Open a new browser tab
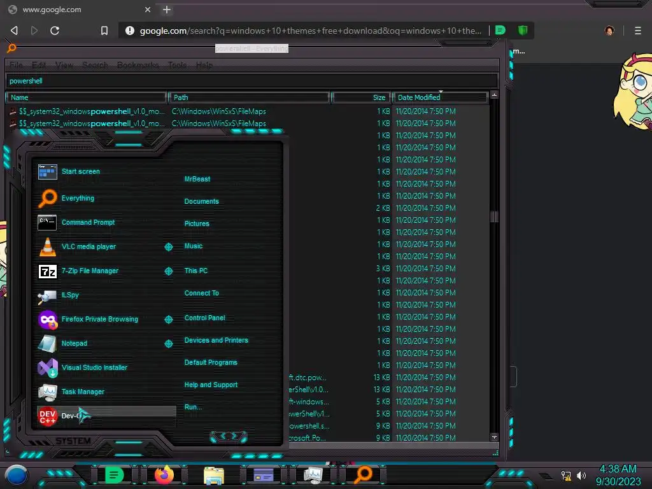 point(166,10)
